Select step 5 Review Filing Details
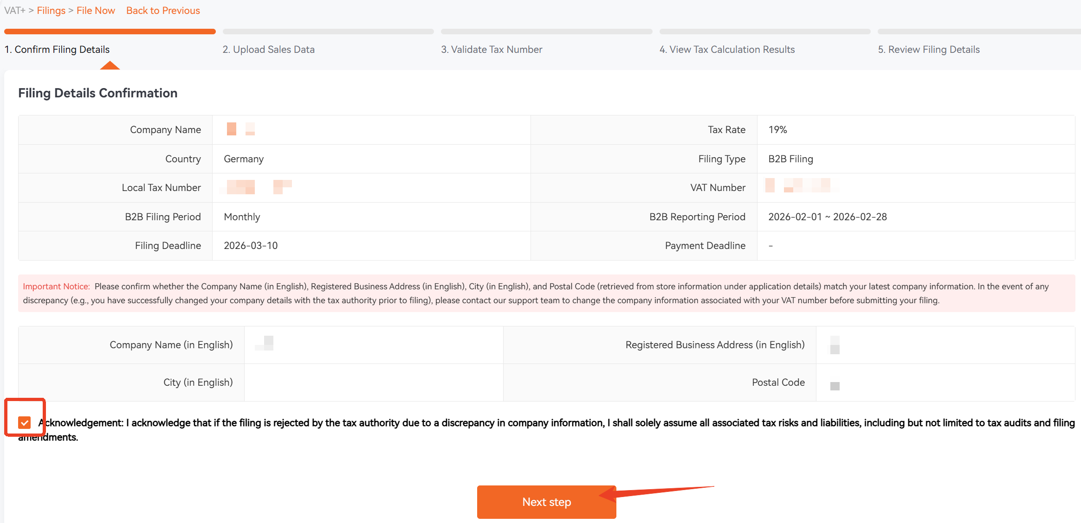Screen dimensions: 1081x523 pyautogui.click(x=929, y=49)
